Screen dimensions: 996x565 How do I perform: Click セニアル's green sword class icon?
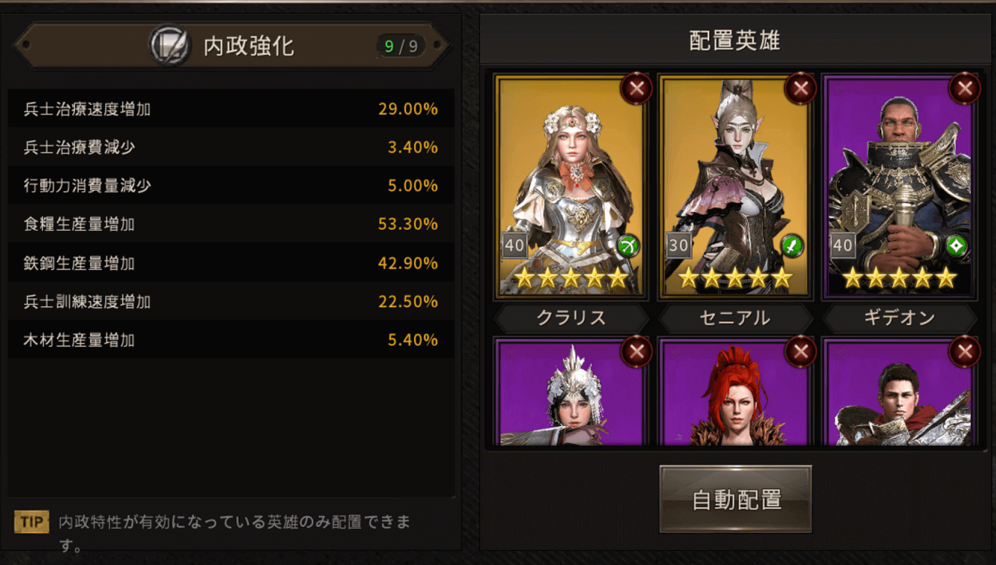pyautogui.click(x=792, y=246)
